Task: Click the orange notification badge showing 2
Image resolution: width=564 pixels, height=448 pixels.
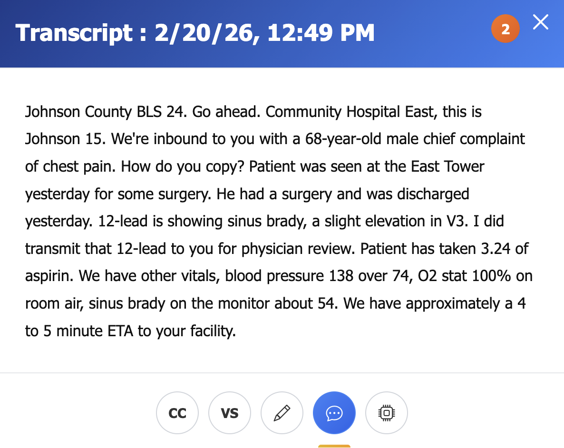Action: (506, 29)
